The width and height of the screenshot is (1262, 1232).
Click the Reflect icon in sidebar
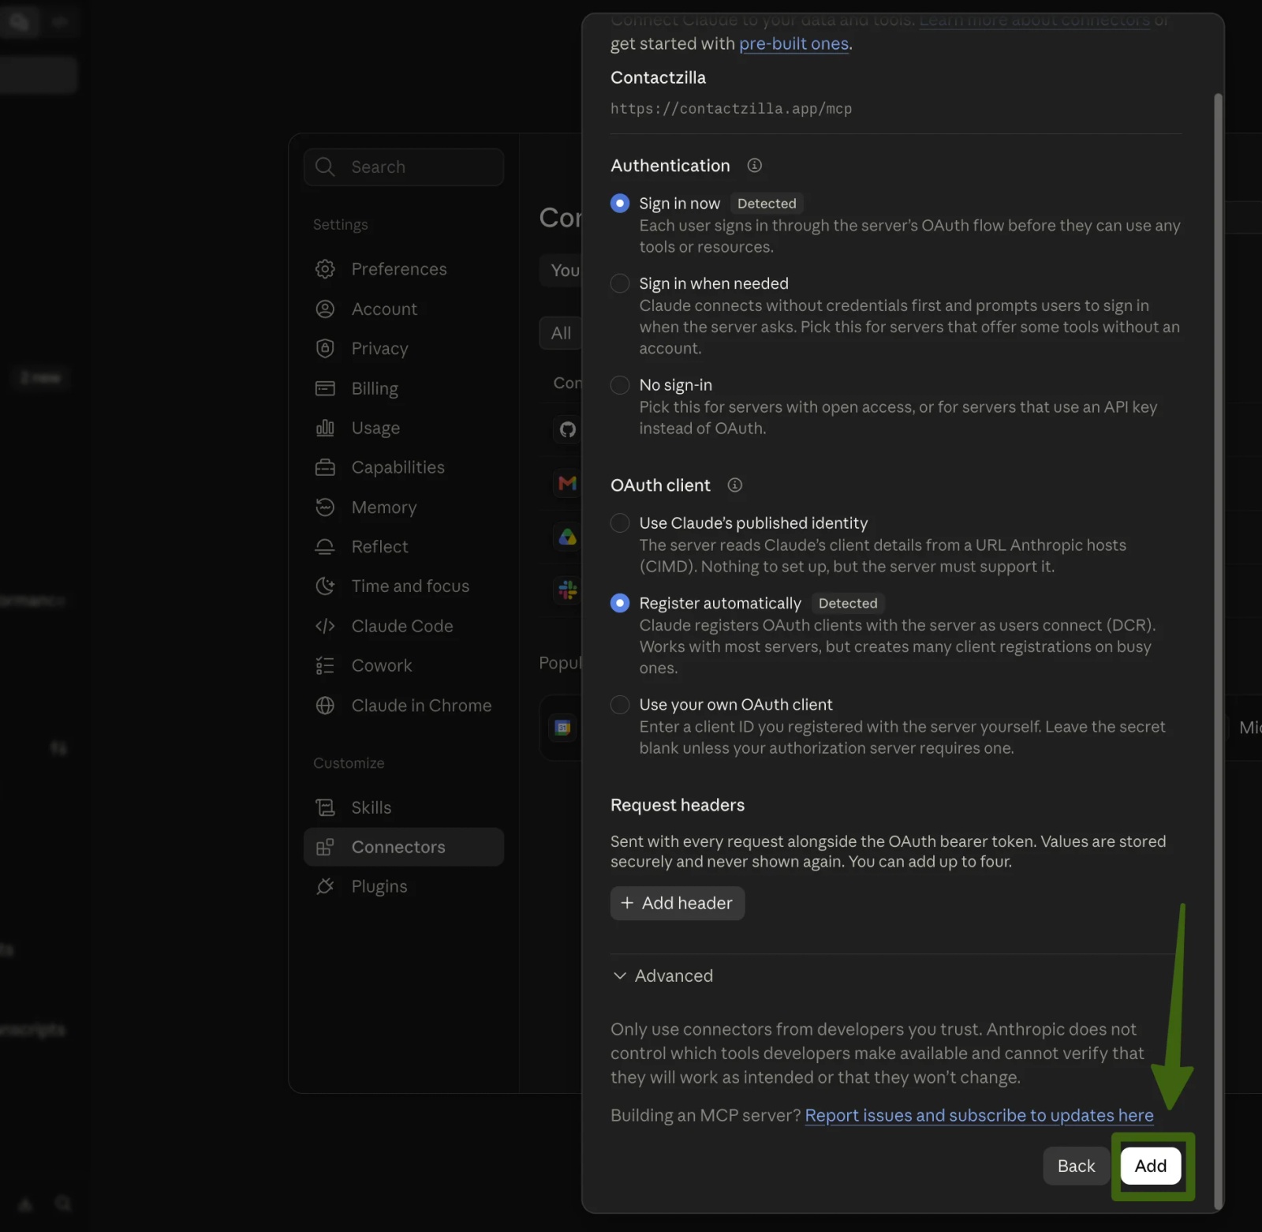tap(325, 546)
